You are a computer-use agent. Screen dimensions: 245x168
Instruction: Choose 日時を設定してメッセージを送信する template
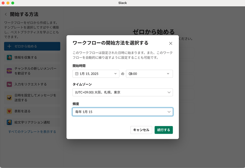click(x=32, y=97)
